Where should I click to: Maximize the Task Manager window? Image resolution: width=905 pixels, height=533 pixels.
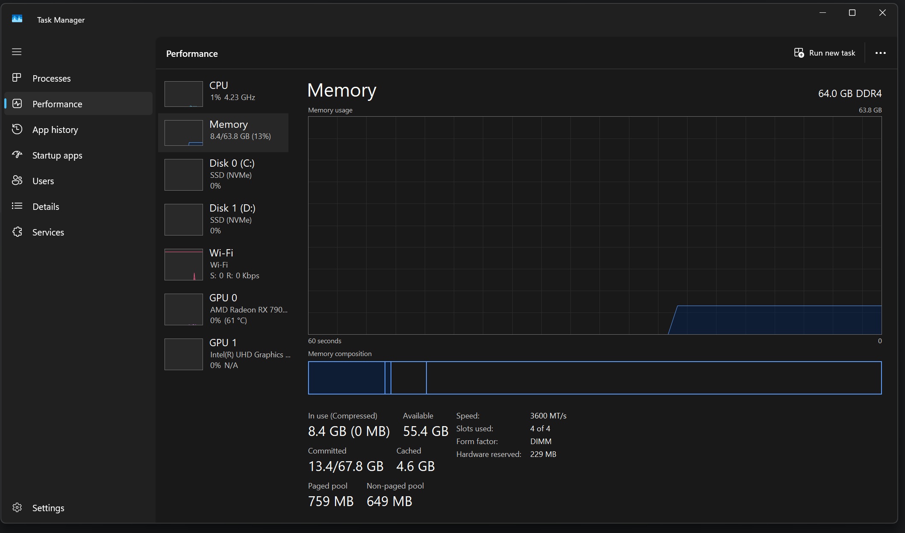(x=852, y=13)
